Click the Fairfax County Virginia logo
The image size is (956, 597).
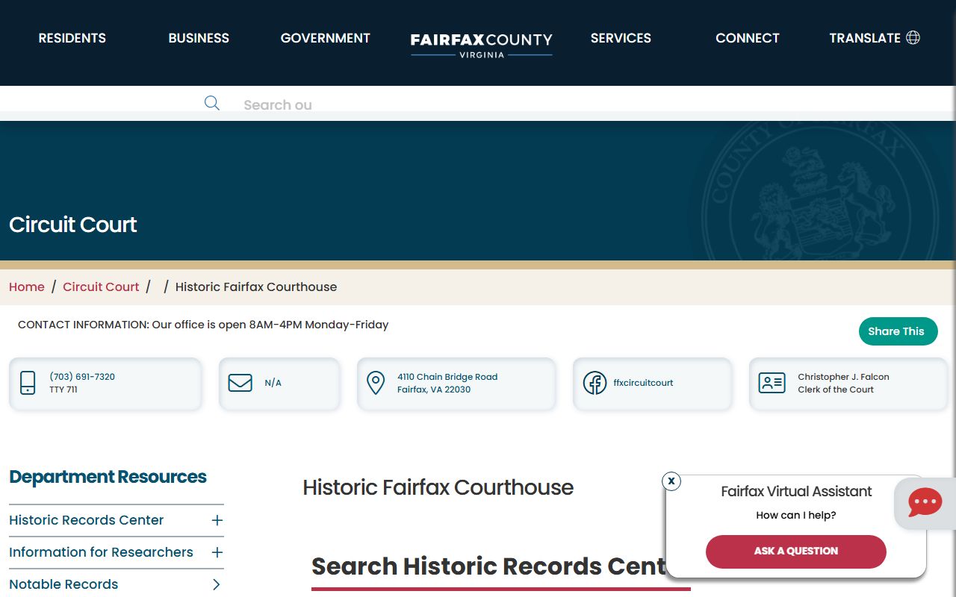tap(482, 44)
